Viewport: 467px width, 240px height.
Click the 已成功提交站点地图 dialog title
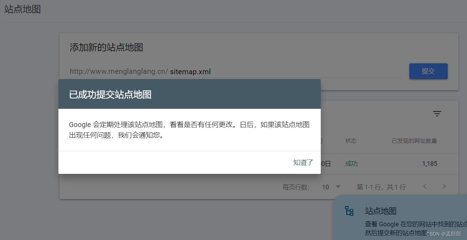point(110,94)
